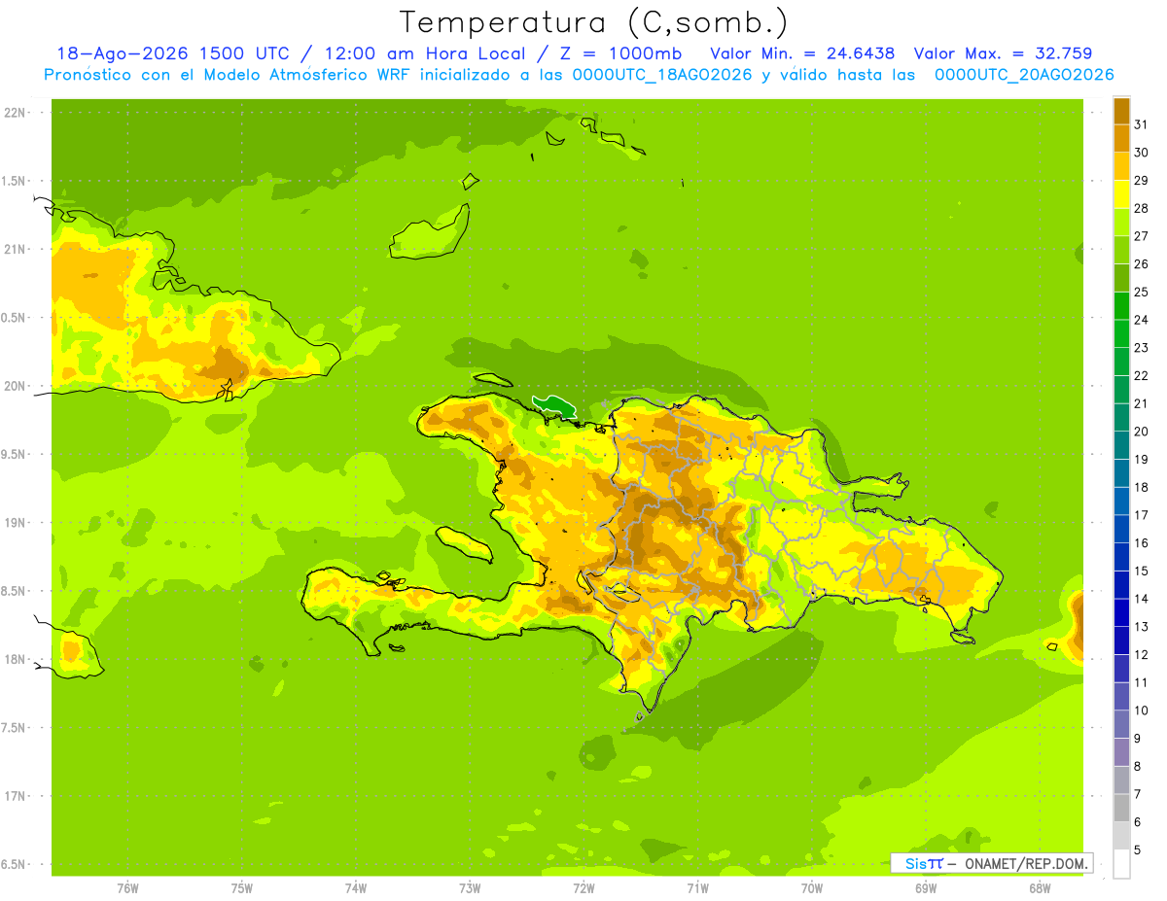Click the colorbar scale label "14"
The height and width of the screenshot is (901, 1167).
1141,599
